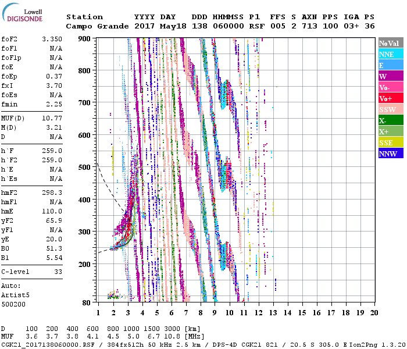Click the yF2 value 65.9
Image resolution: width=407 pixels, height=349 pixels.
pyautogui.click(x=54, y=220)
